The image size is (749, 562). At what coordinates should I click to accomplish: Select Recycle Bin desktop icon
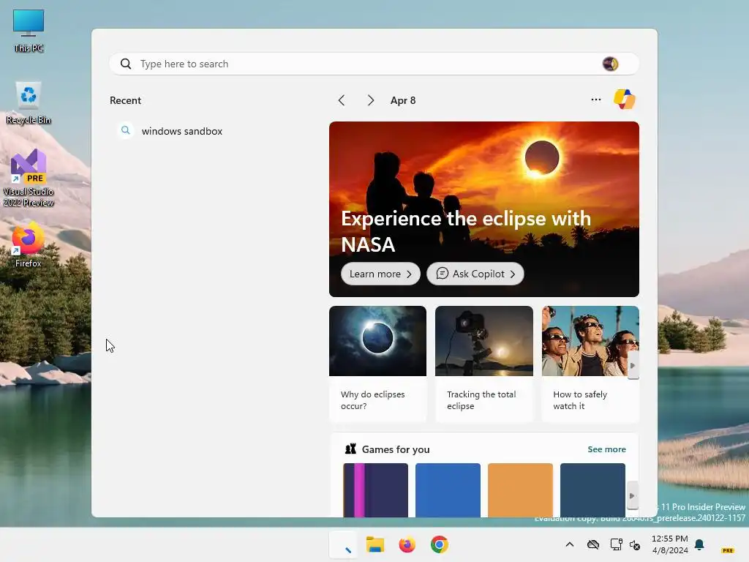tap(29, 102)
